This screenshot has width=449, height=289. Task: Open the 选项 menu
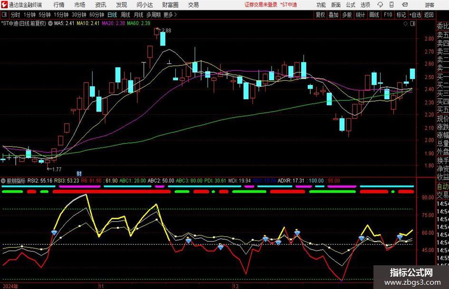coord(365,5)
